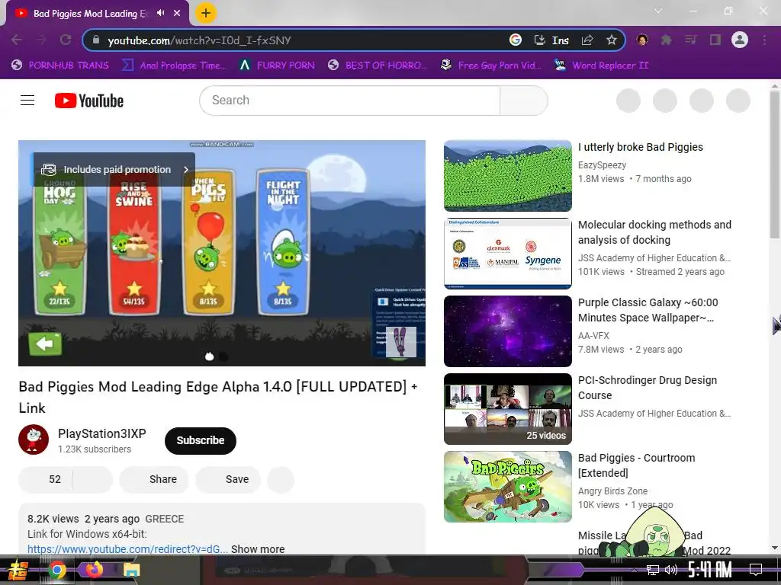Click the taskbar clock showing 5:41 AM
The image size is (781, 585).
(710, 569)
